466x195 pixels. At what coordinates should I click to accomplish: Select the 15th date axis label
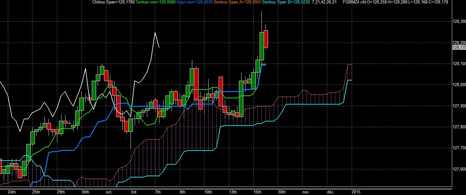tap(257, 192)
